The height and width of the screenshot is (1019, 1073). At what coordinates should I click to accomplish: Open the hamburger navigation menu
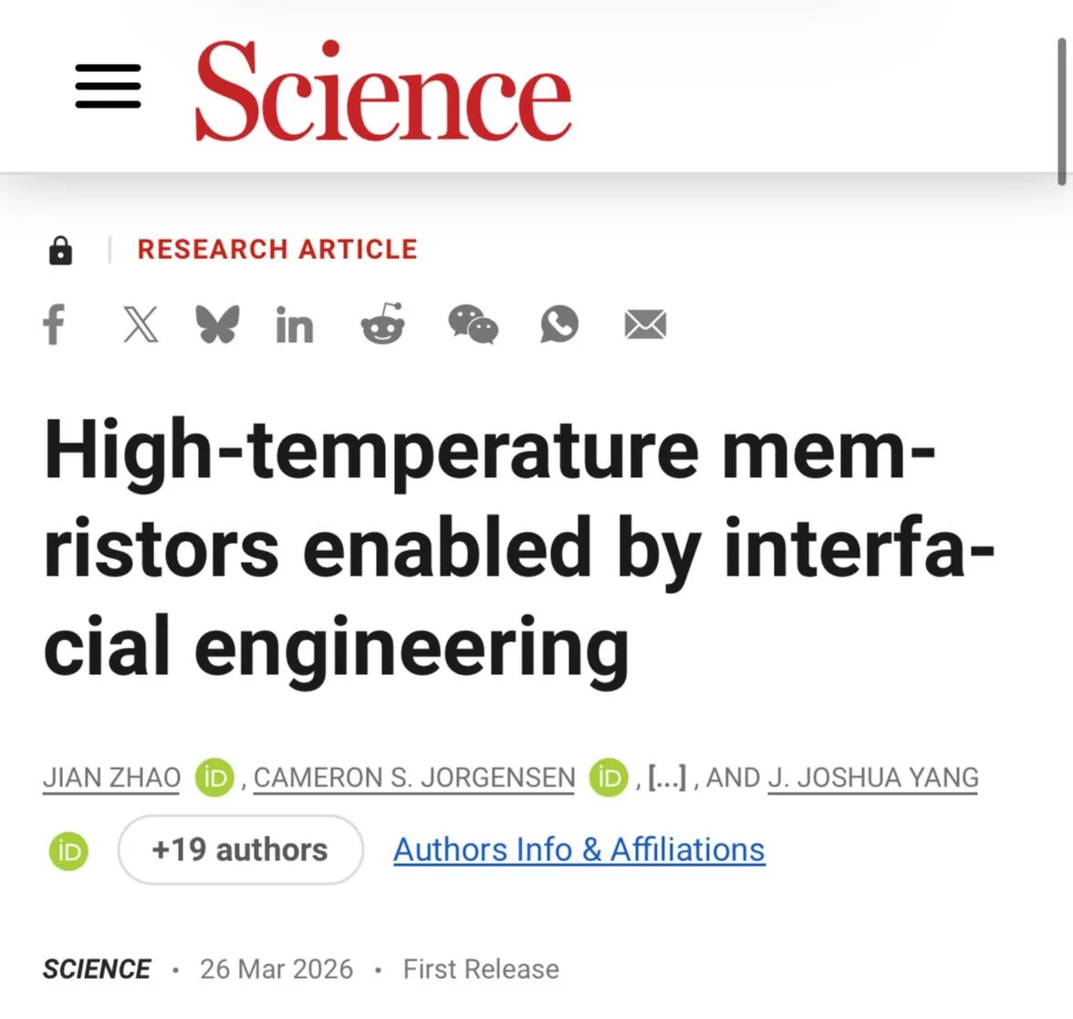click(x=108, y=87)
